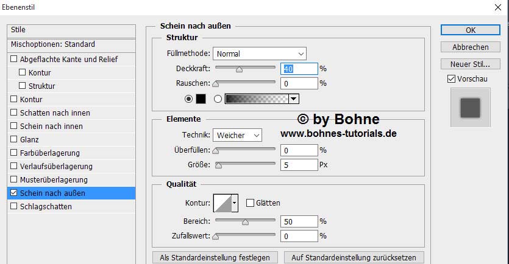Enable the Schlagschatten checkbox
Viewport: 509px width, 264px height.
[x=14, y=207]
